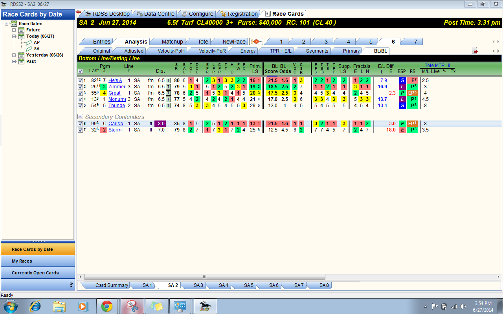503x314 pixels.
Task: Toggle checkbox for horse row 3 Great
Action: (x=80, y=93)
